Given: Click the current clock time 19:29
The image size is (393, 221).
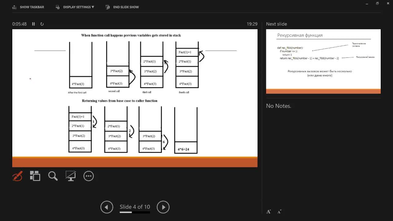Looking at the screenshot, I should coord(252,24).
